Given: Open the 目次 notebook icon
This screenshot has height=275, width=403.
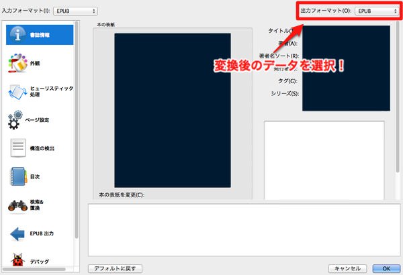Looking at the screenshot, I should pos(18,176).
